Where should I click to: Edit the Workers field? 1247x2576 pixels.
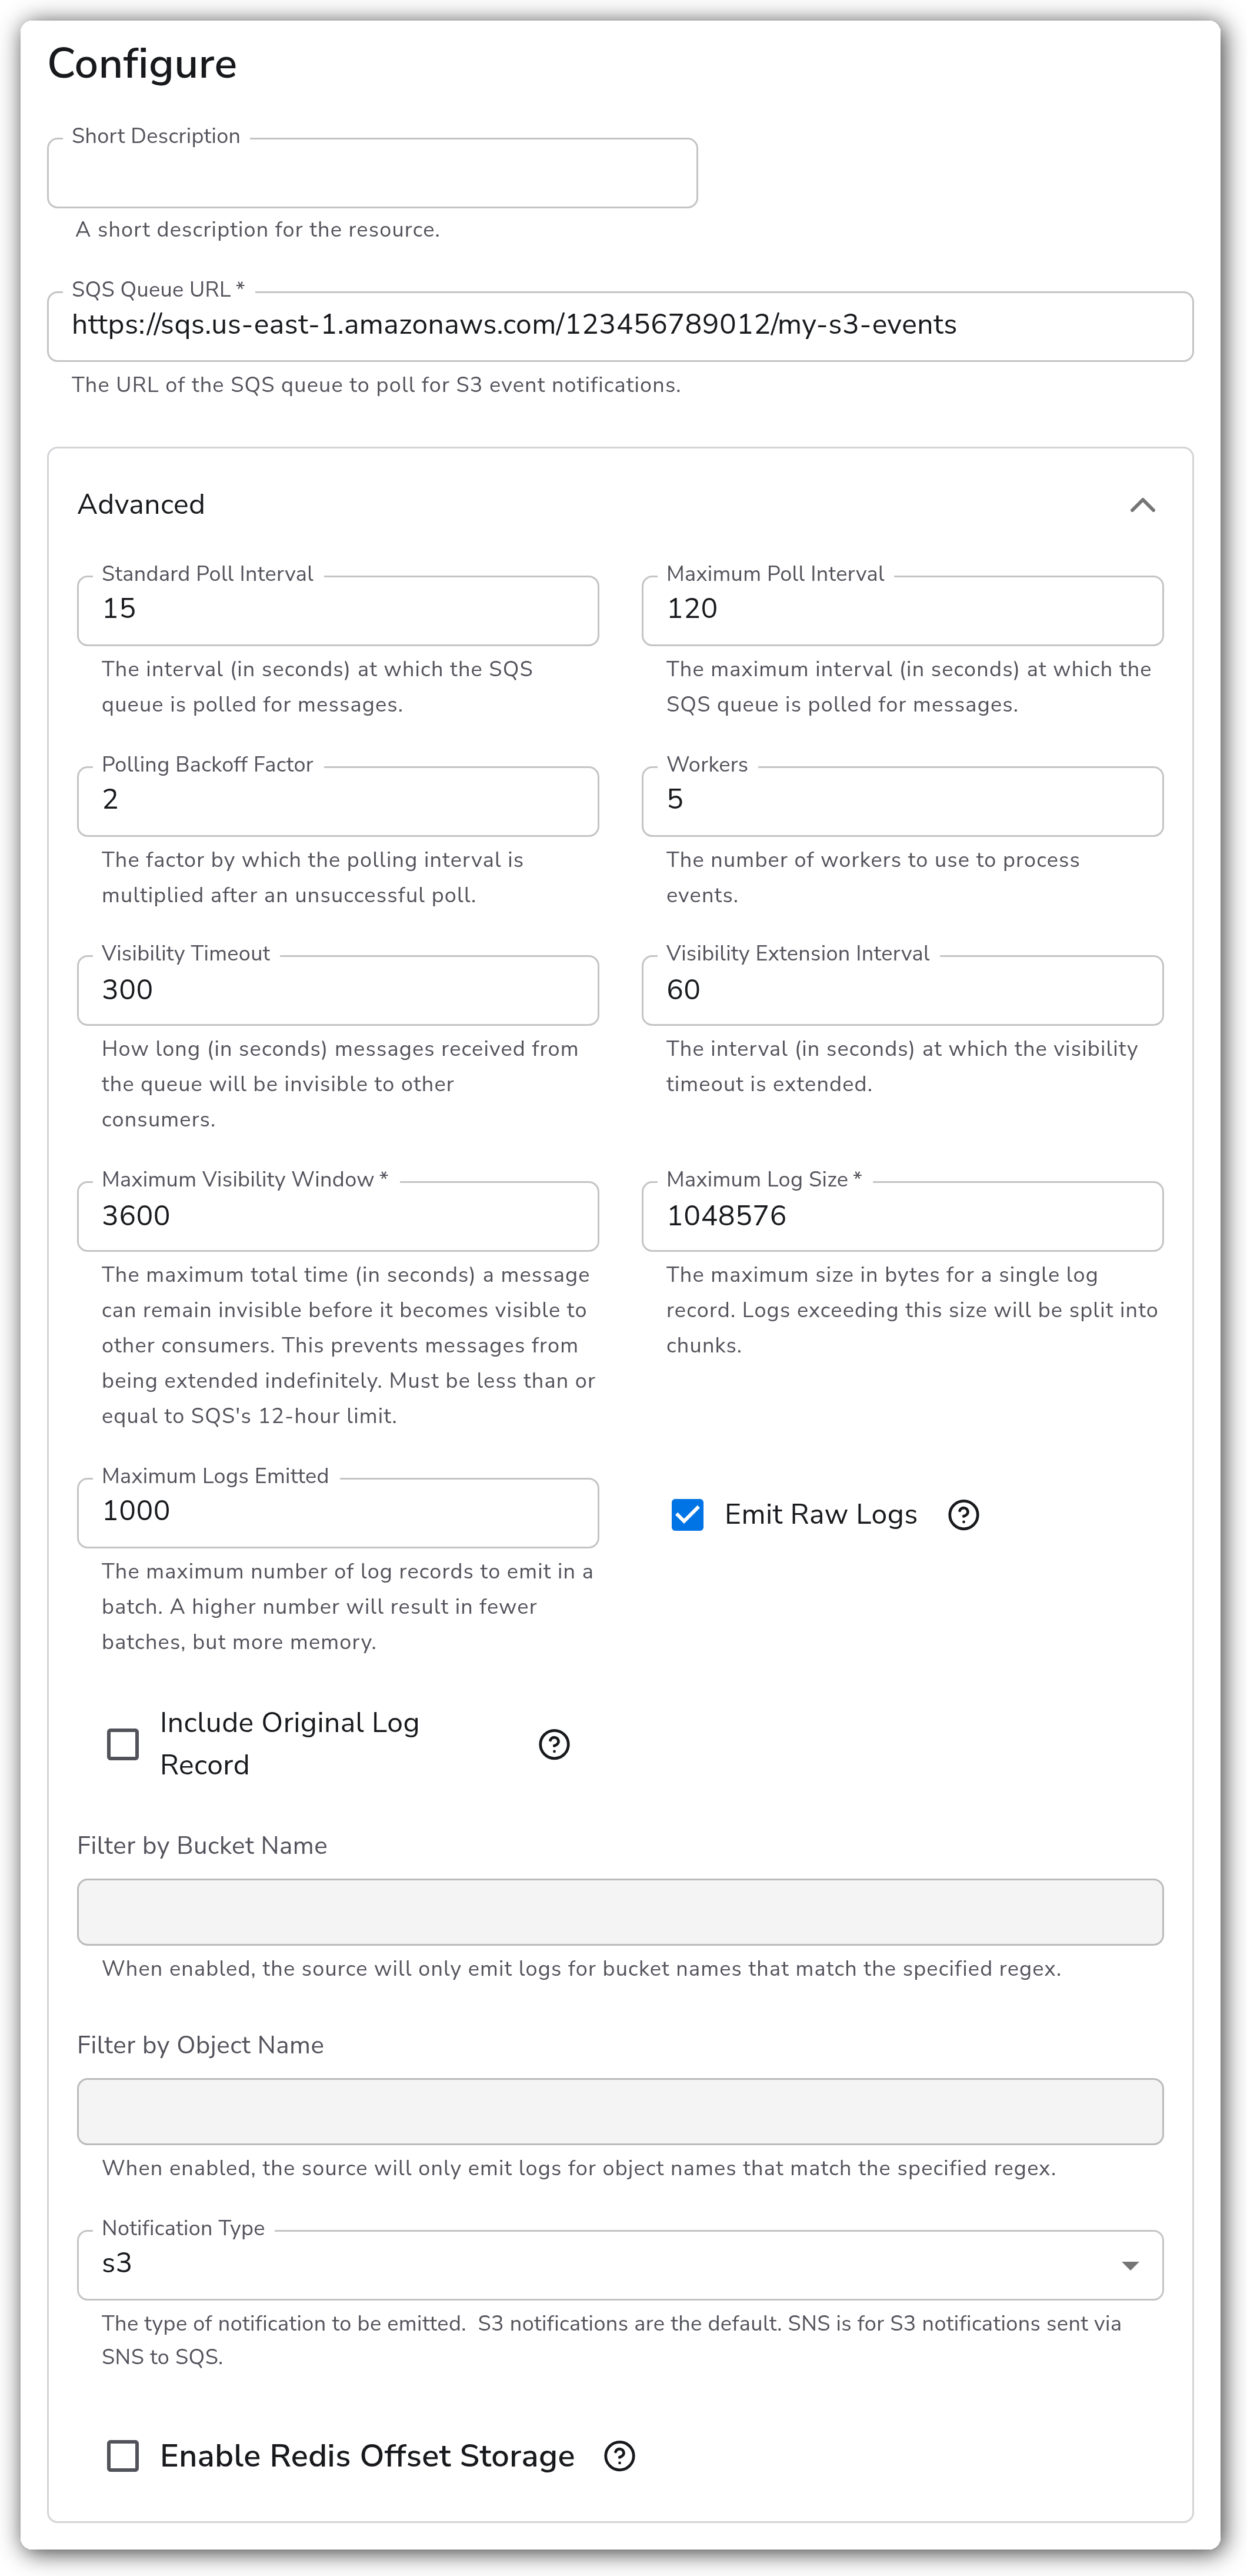(902, 801)
